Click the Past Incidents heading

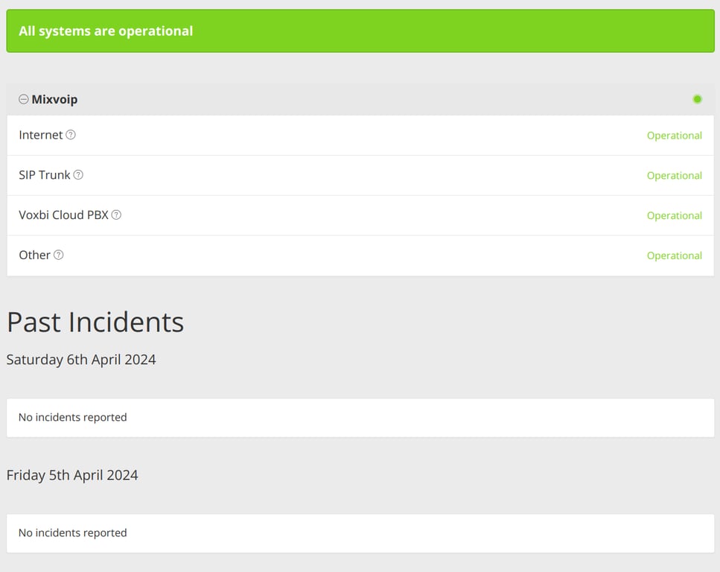tap(95, 322)
